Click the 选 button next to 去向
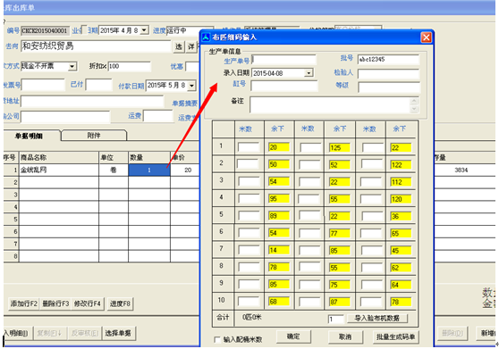This screenshot has height=349, width=499. point(179,46)
